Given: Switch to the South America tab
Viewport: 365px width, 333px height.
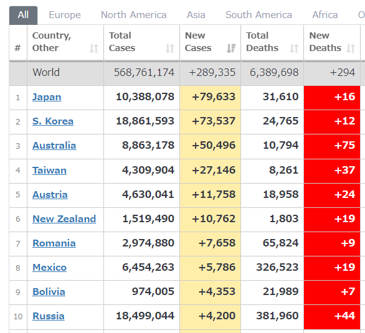Looking at the screenshot, I should click(258, 15).
